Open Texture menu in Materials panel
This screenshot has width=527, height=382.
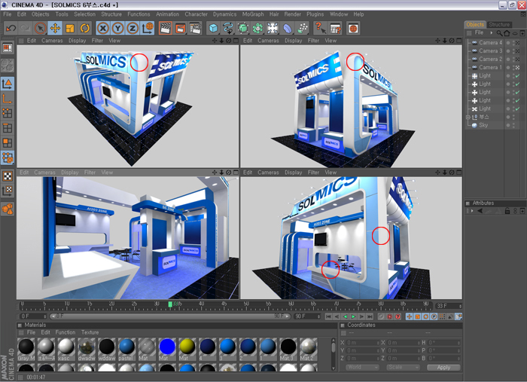point(90,332)
